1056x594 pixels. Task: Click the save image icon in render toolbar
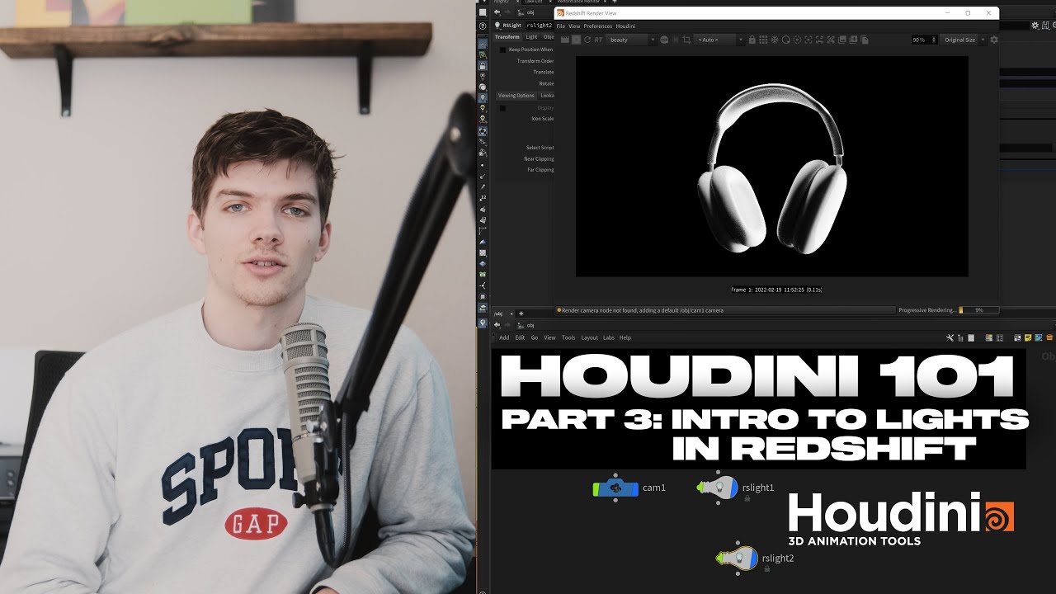point(842,40)
